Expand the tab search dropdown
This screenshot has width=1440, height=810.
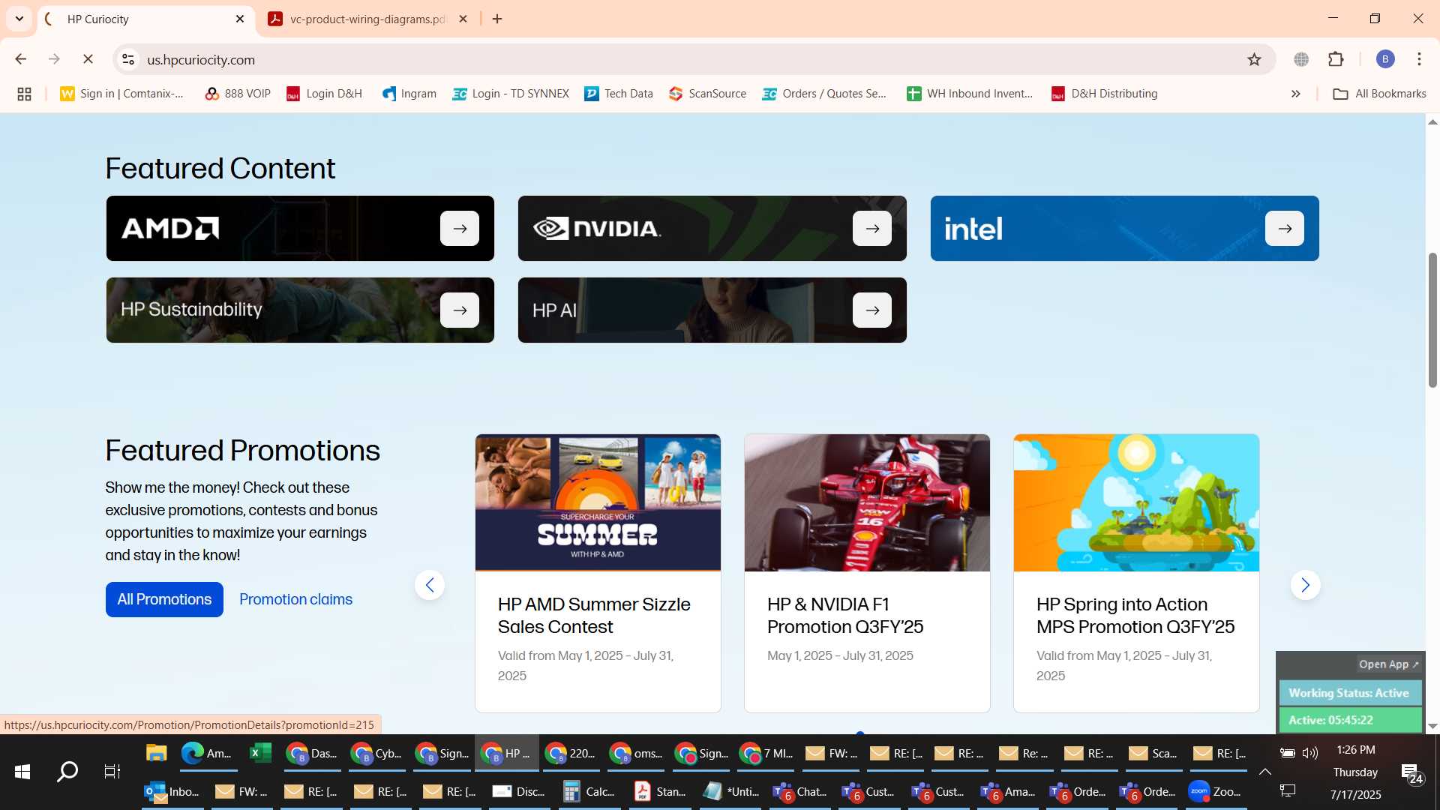pos(19,19)
